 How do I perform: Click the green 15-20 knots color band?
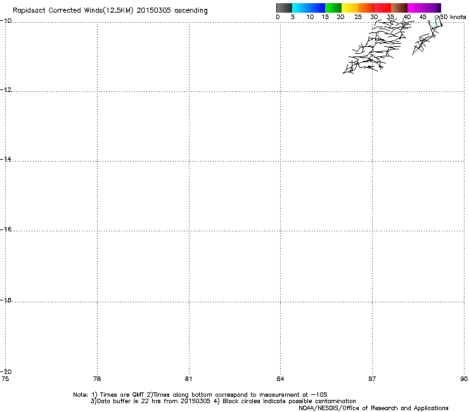tap(333, 8)
